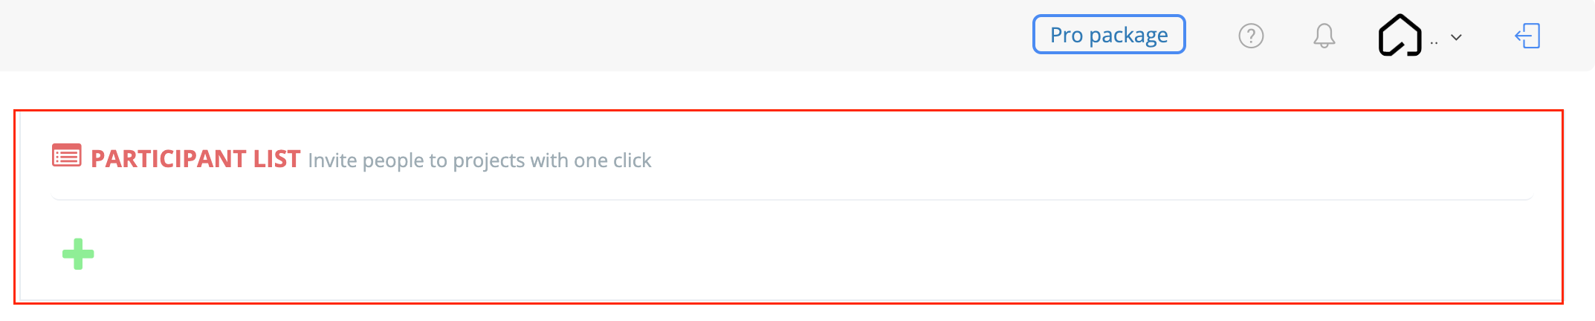Click empty space right of the green plus
The height and width of the screenshot is (321, 1595).
[818, 254]
